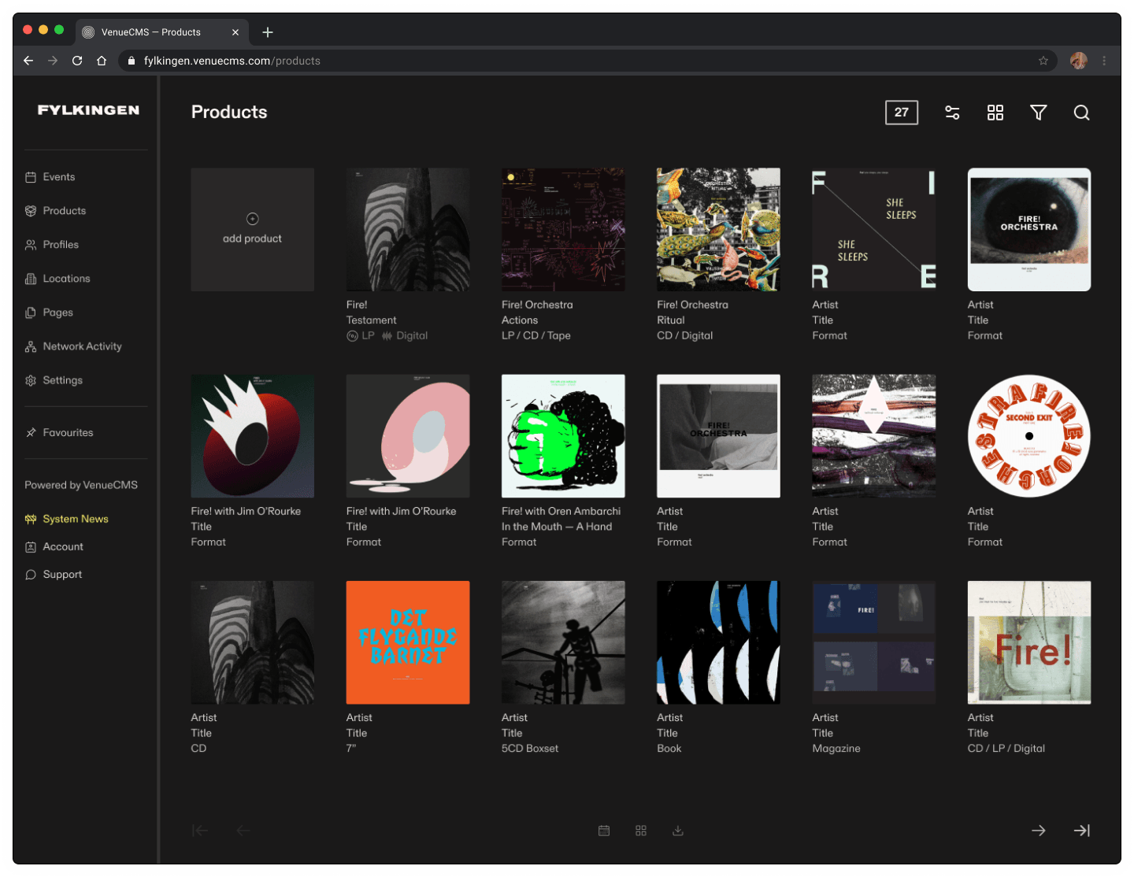Screen dimensions: 1134x877
Task: Go to browser home page
Action: 102,61
